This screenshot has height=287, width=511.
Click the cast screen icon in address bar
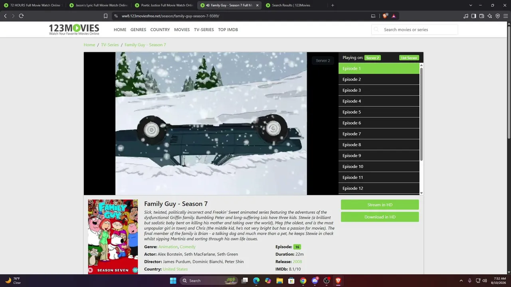(x=373, y=16)
